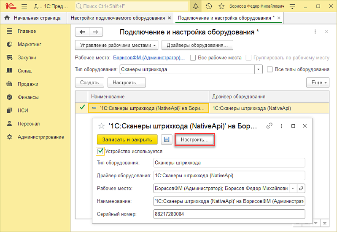
Task: Open favorites star in top bar
Action: [x=221, y=6]
